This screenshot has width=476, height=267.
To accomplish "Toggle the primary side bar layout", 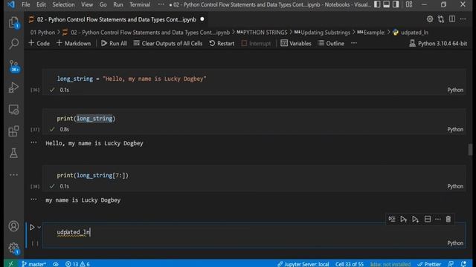I will [377, 4].
